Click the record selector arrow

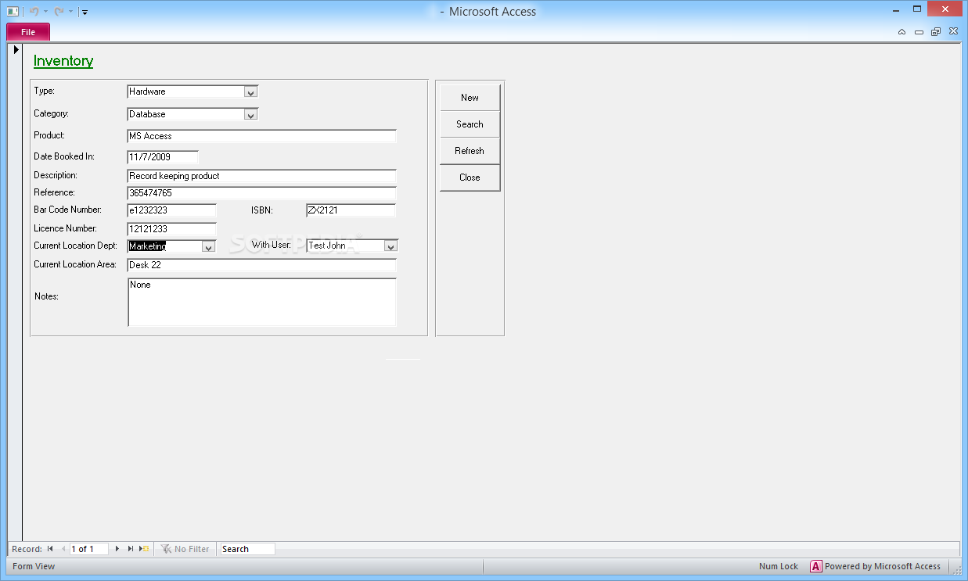(16, 50)
